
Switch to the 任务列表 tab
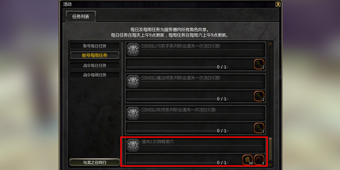[x=81, y=17]
